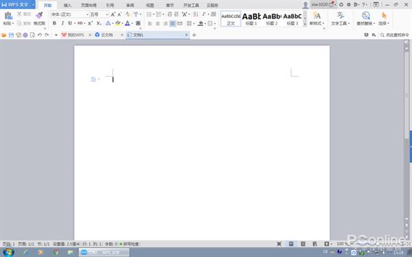Click the Paste clipboard icon
Image resolution: width=412 pixels, height=257 pixels.
coord(8,16)
